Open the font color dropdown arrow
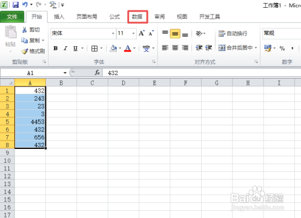 134,48
